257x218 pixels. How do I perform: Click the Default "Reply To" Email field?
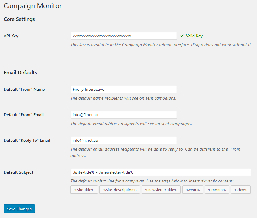pos(124,140)
